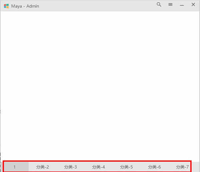Open the 分类-4 tab
This screenshot has width=200, height=172.
click(98, 167)
